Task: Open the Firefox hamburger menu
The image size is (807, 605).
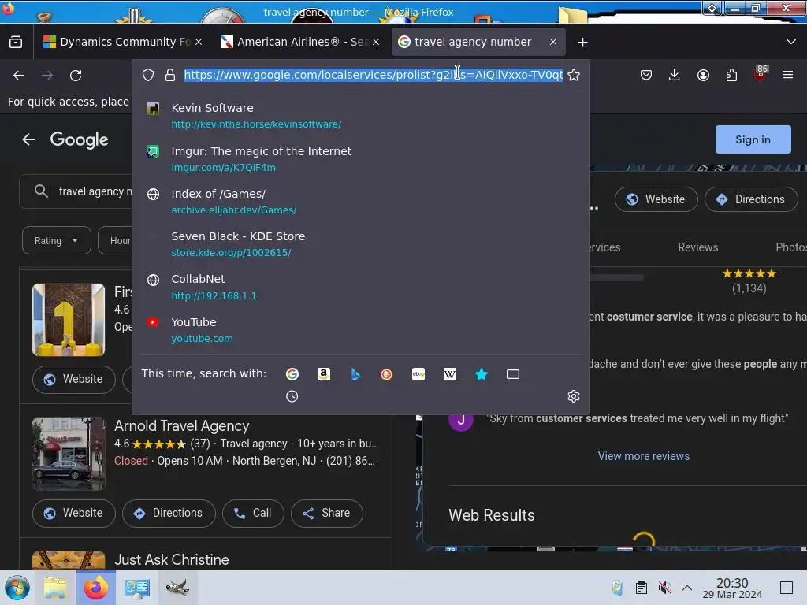Action: (x=788, y=75)
